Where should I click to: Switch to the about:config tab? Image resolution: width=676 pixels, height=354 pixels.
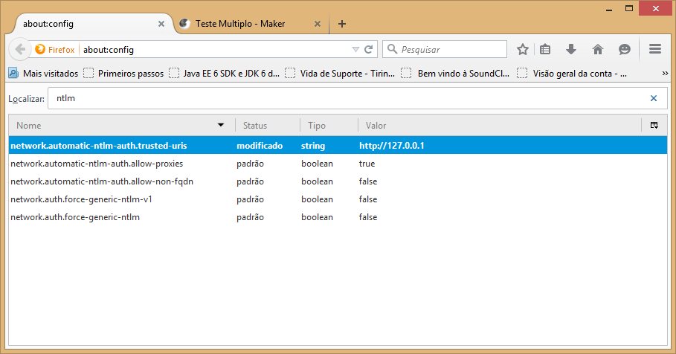pos(90,24)
